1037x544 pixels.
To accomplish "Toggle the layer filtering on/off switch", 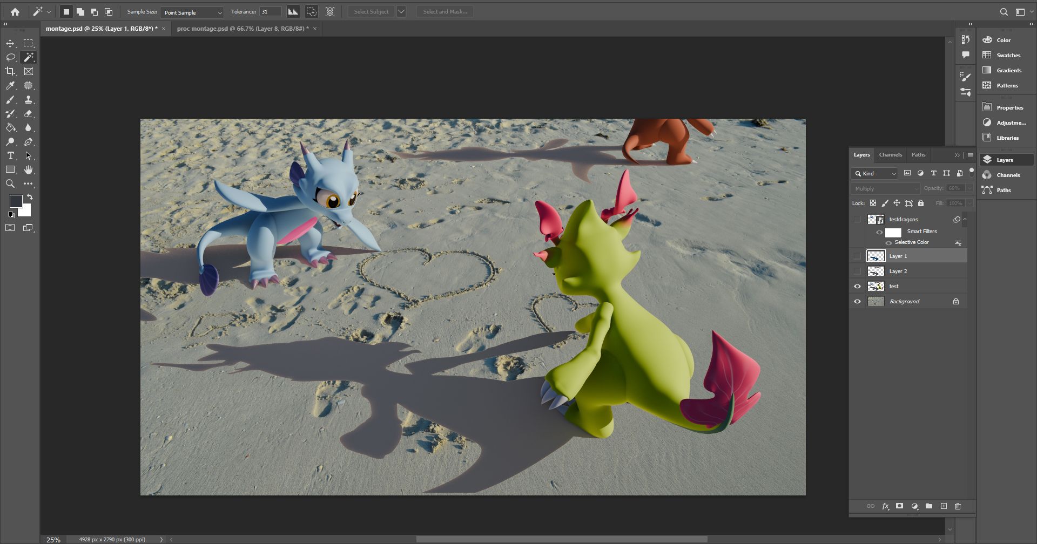I will [971, 173].
